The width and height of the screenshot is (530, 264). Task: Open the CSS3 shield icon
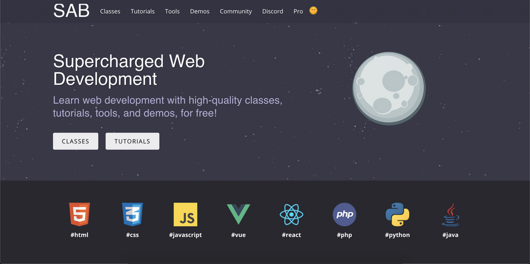click(x=132, y=214)
